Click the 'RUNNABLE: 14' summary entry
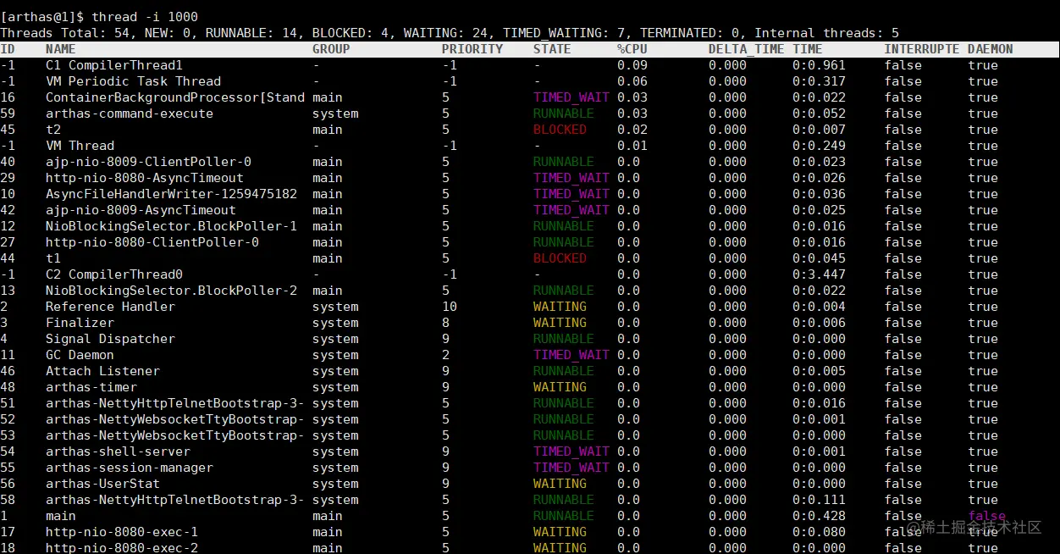 pyautogui.click(x=255, y=32)
